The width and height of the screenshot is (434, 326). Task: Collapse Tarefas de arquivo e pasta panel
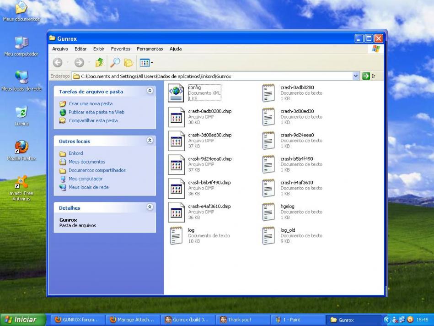coord(150,91)
